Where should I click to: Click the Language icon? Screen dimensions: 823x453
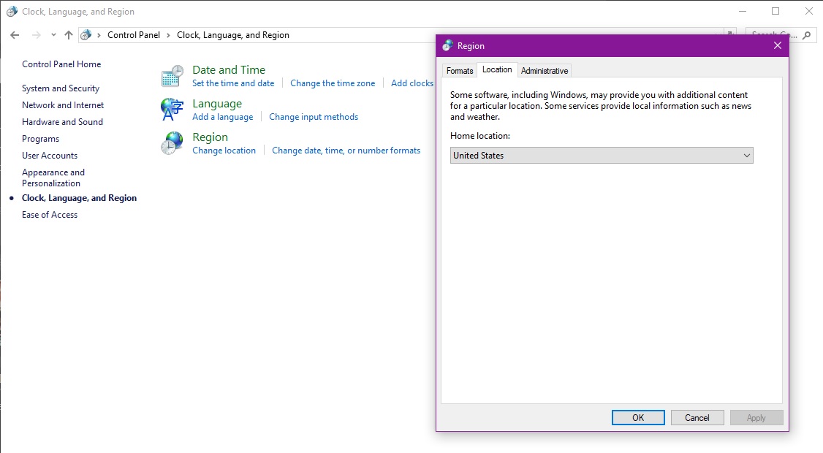coord(172,110)
